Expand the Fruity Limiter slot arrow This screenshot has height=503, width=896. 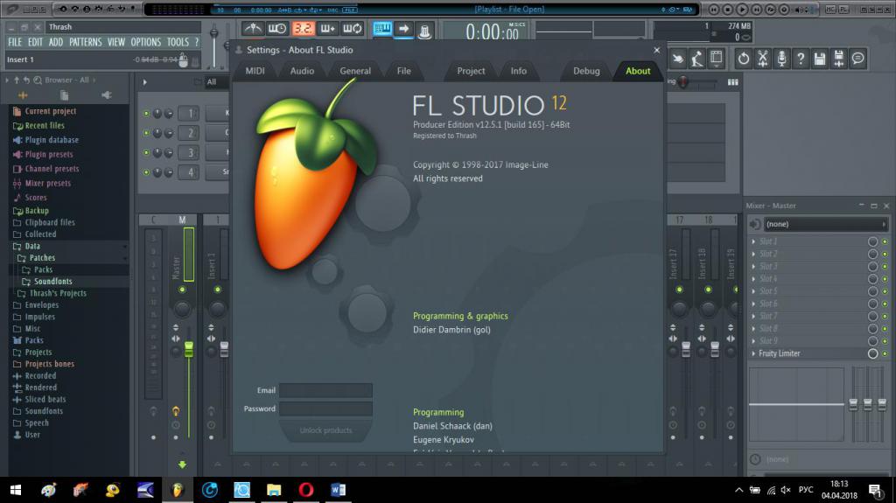coord(753,353)
